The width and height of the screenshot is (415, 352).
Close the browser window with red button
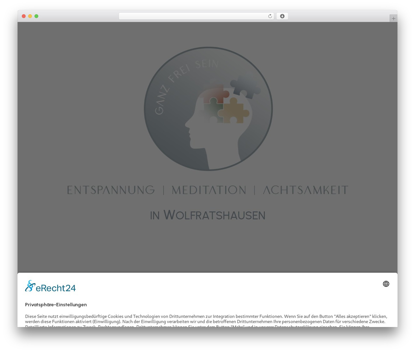(24, 16)
